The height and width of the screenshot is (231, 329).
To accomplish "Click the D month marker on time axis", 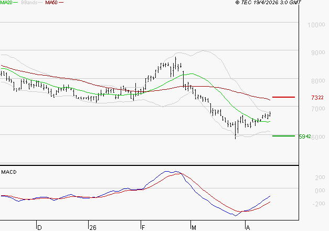I will tap(39, 227).
